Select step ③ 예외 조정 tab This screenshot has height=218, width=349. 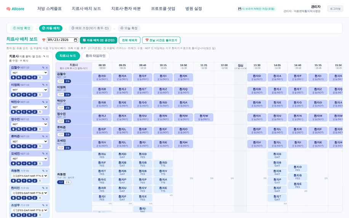(90, 28)
